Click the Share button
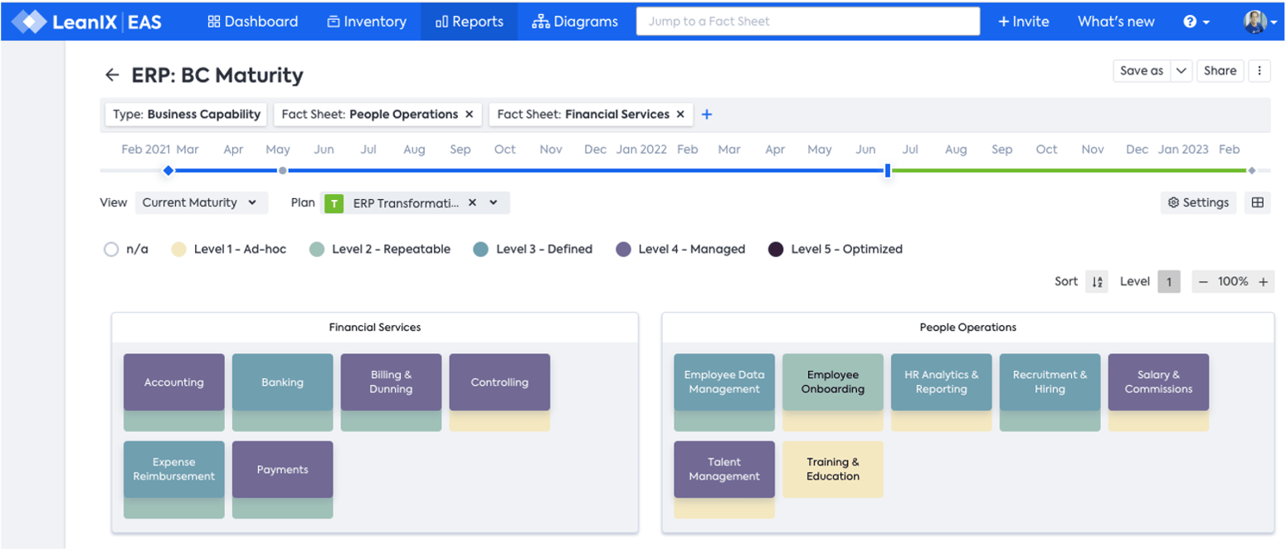1286x550 pixels. (x=1220, y=71)
